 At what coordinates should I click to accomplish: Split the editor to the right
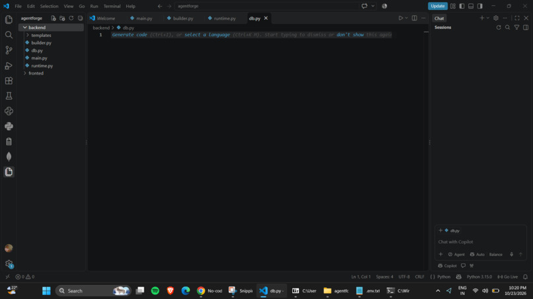click(x=415, y=18)
